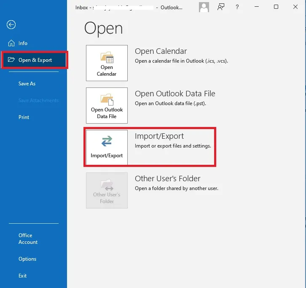The image size is (306, 288).
Task: Select Open & Export in the sidebar
Action: tap(35, 60)
